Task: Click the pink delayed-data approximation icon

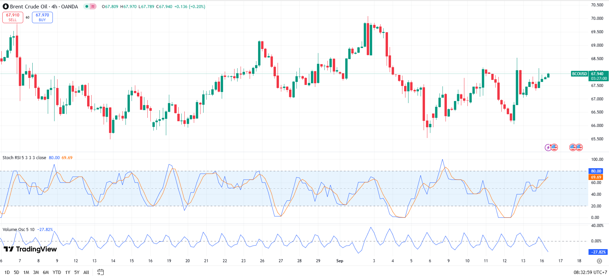Action: pyautogui.click(x=93, y=6)
